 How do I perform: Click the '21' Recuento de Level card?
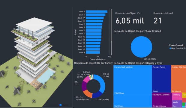click(x=157, y=21)
